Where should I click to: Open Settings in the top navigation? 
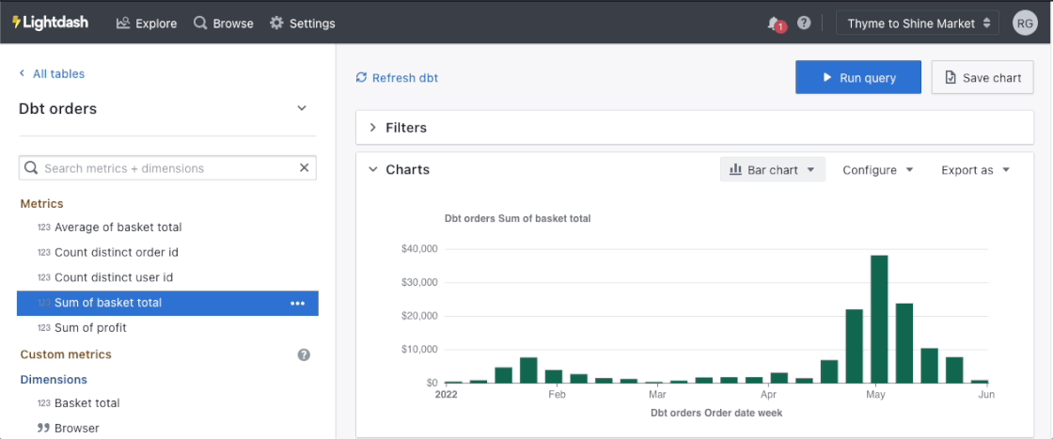pos(302,24)
